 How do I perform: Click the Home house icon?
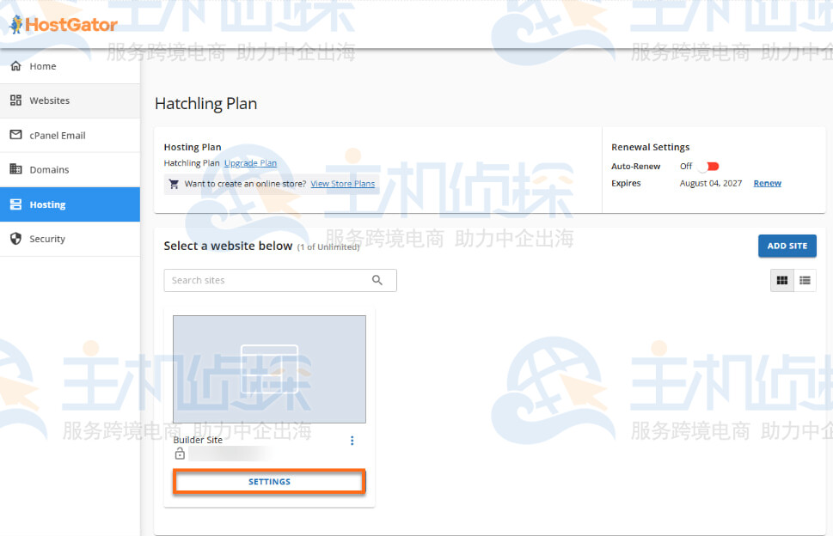pos(15,66)
